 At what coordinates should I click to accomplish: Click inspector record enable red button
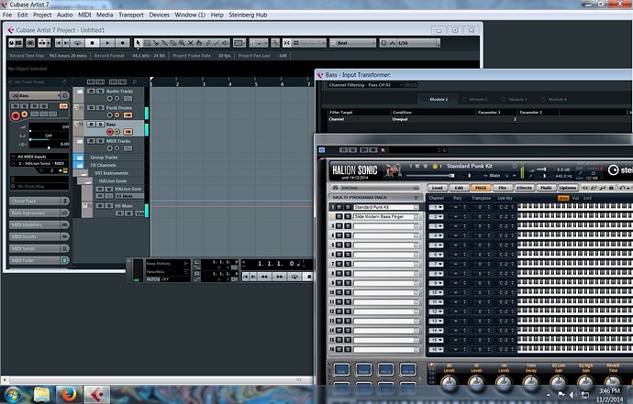(x=16, y=116)
